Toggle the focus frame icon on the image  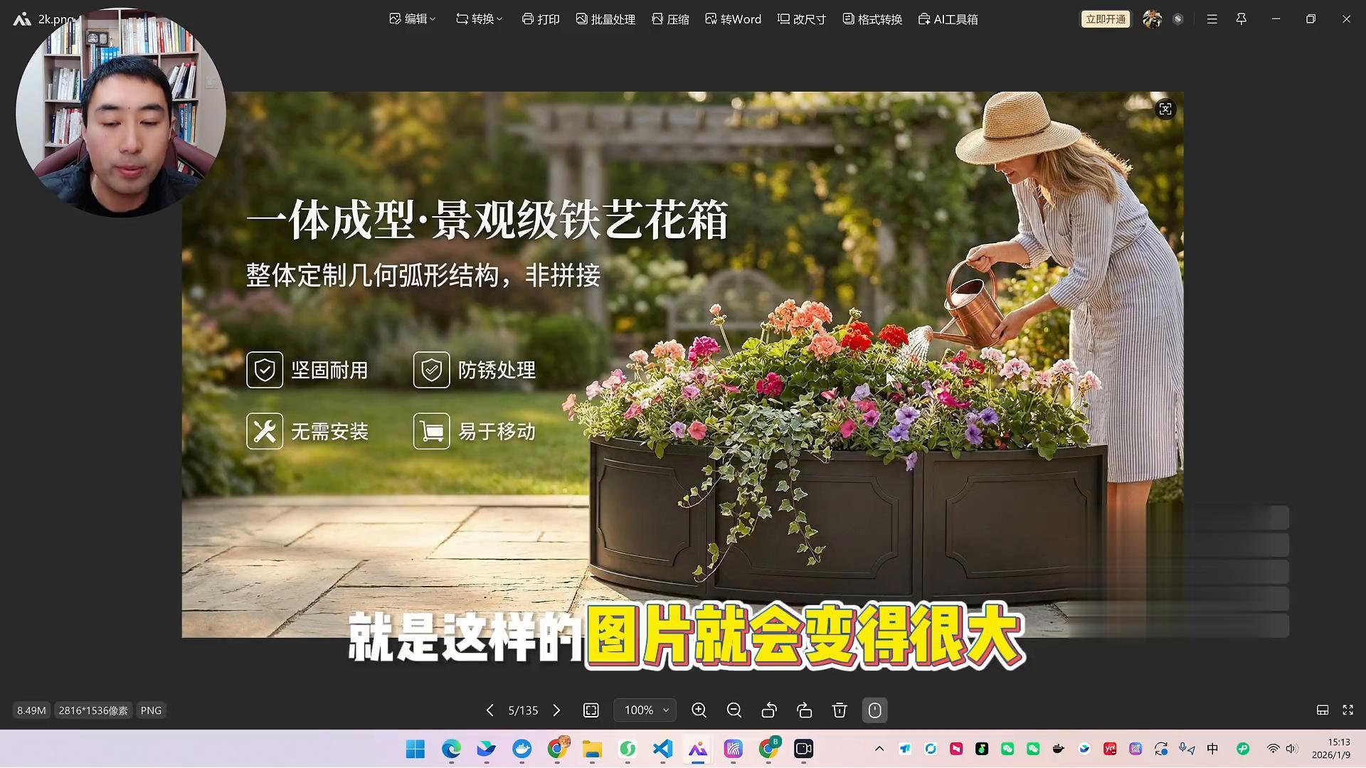tap(1165, 110)
